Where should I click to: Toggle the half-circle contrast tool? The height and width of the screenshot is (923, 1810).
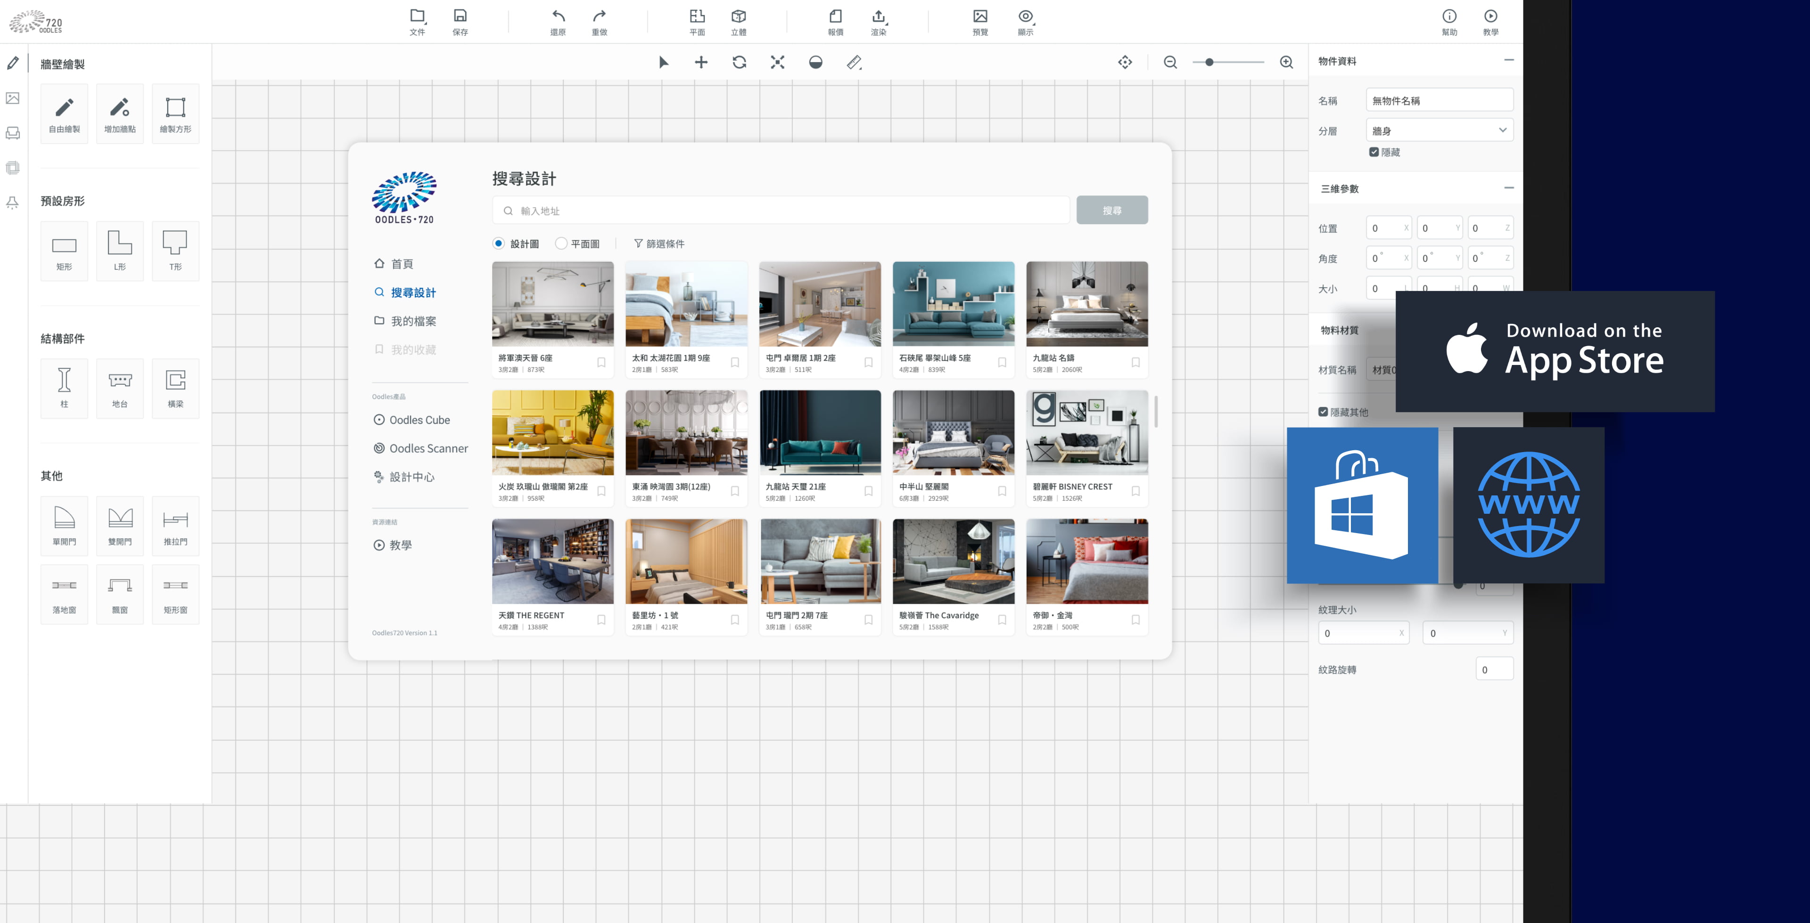click(x=816, y=63)
